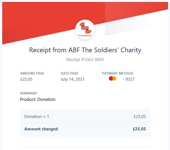The width and height of the screenshot is (170, 150).
Task: Click the PAYMENT METHOD label
Action: [x=117, y=73]
